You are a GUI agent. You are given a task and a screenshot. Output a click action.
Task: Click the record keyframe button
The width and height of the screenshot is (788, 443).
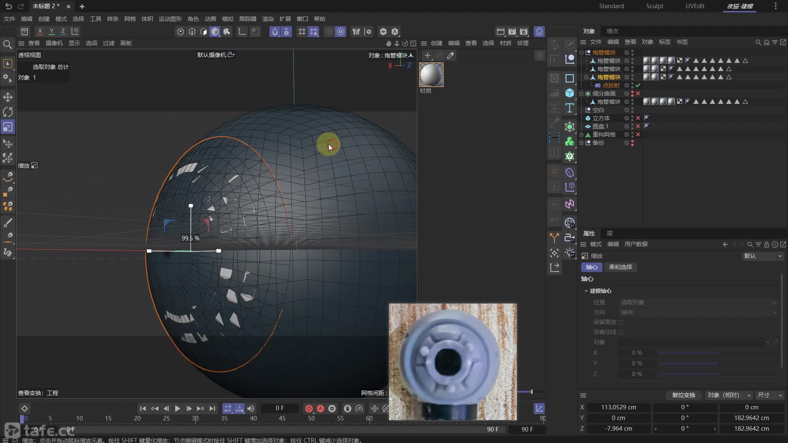(309, 409)
